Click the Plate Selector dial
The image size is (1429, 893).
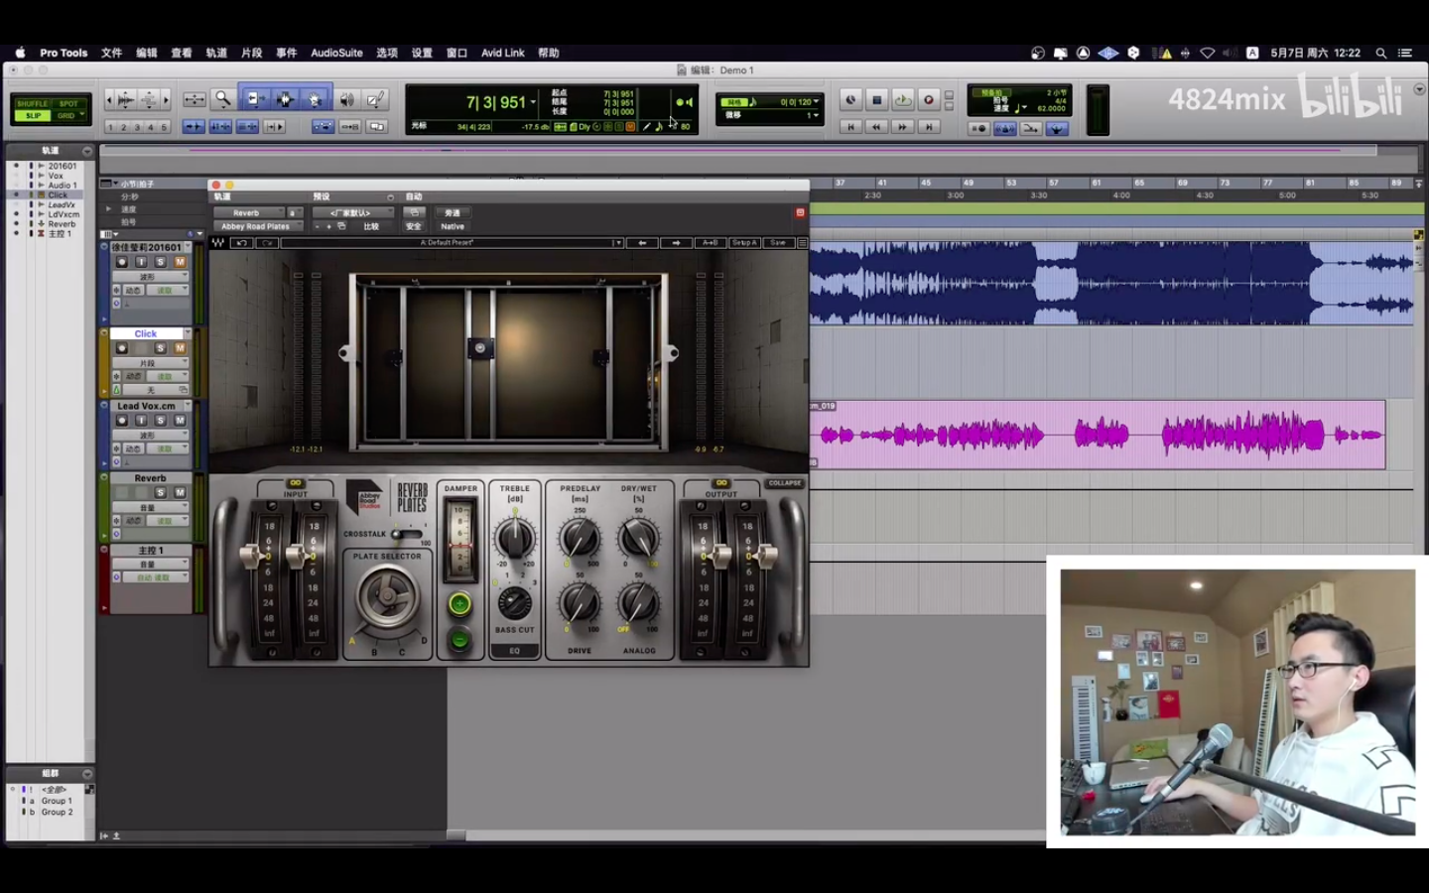[387, 597]
